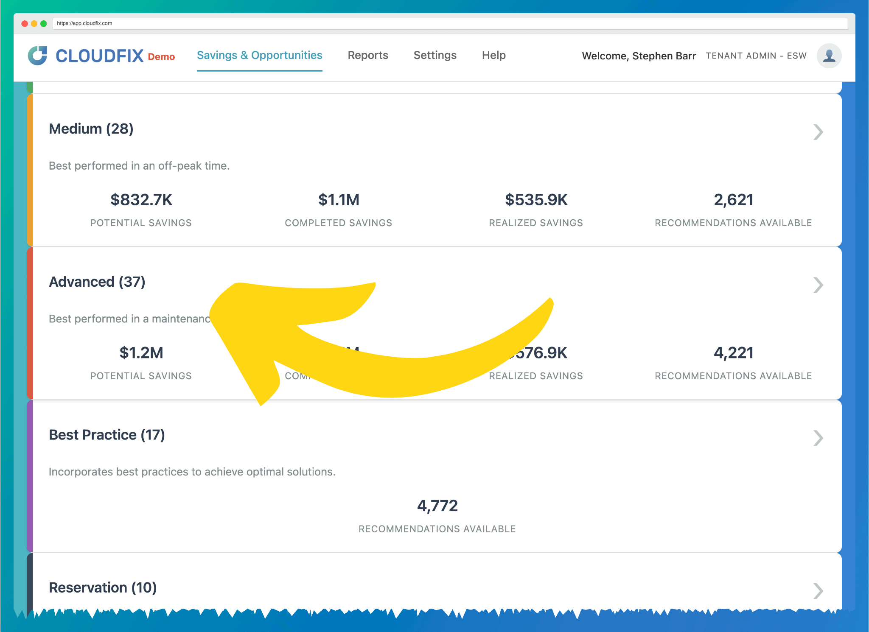Expand the Medium (28) section chevron
Viewport: 869px width, 632px height.
click(818, 132)
